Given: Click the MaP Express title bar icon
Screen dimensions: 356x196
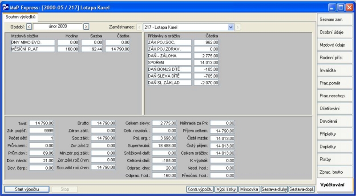Looking at the screenshot, I should coord(5,7).
